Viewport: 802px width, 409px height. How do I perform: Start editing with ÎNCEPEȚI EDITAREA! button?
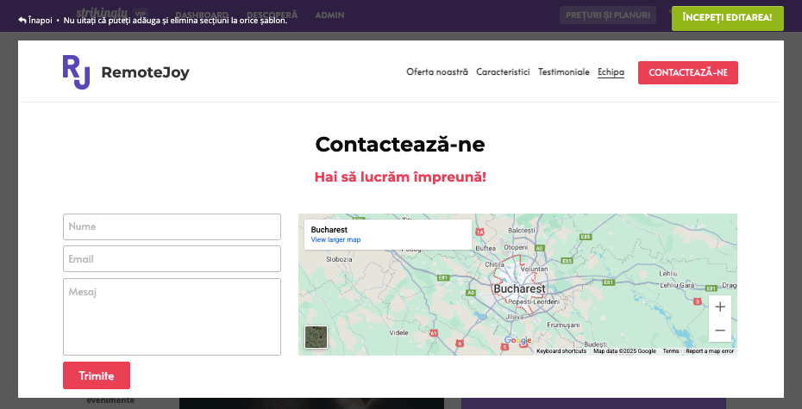pyautogui.click(x=727, y=18)
